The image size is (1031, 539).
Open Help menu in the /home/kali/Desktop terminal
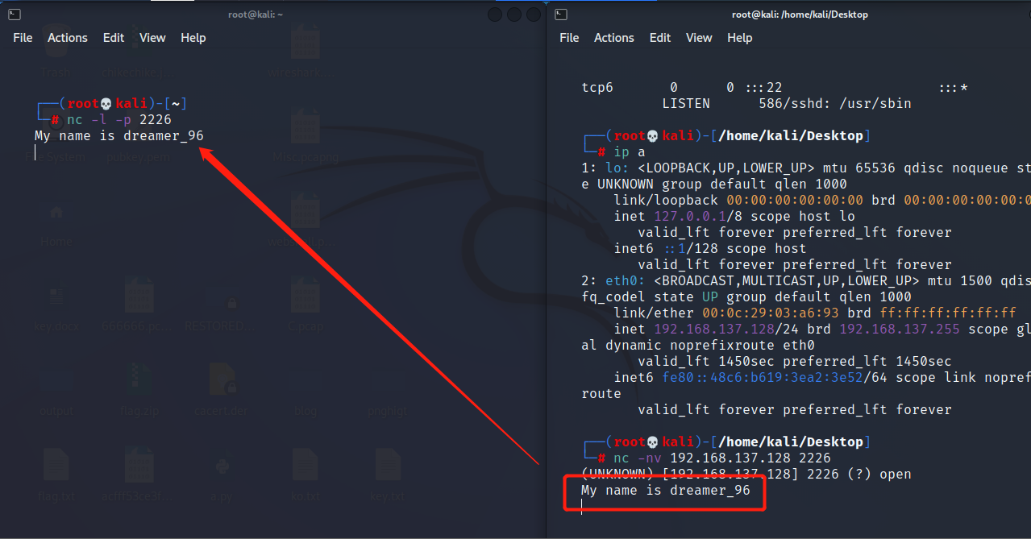pos(740,38)
